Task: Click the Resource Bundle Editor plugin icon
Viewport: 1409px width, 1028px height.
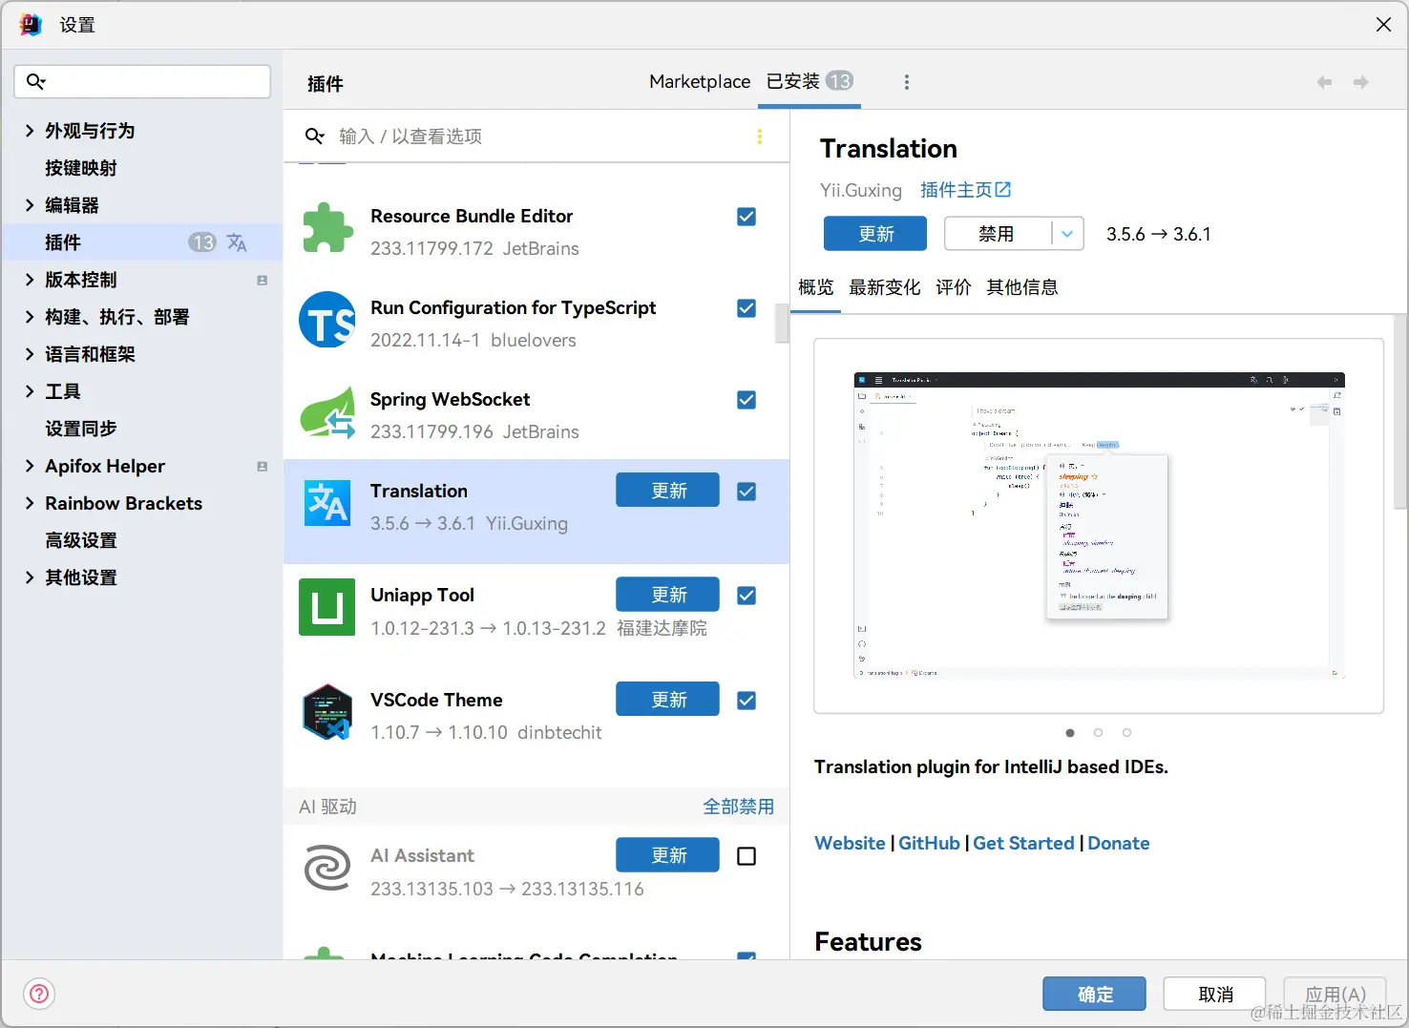Action: (327, 229)
